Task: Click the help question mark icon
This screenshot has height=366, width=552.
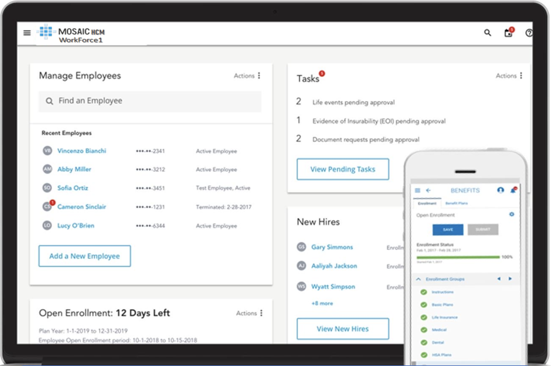Action: click(529, 33)
